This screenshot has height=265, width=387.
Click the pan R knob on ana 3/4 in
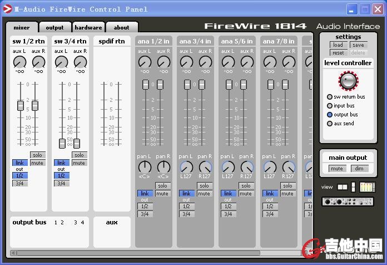click(x=205, y=167)
